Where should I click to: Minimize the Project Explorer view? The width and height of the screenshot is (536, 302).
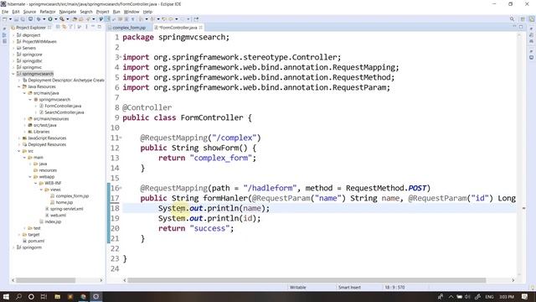click(93, 27)
